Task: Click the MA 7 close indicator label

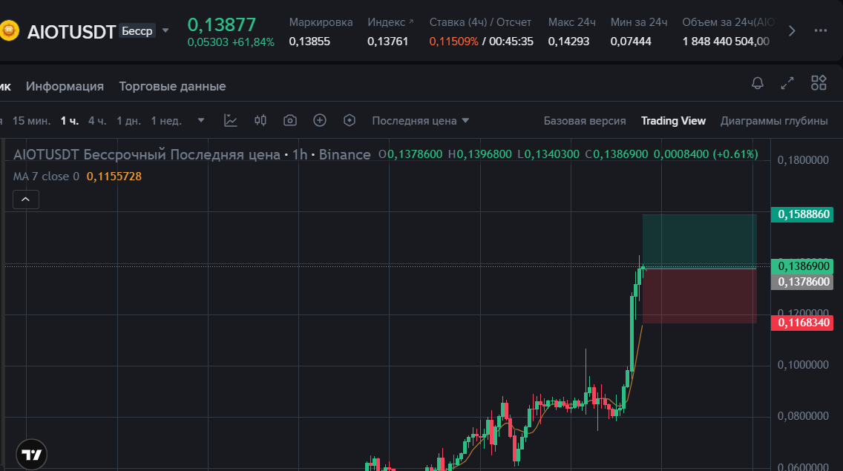Action: pos(46,177)
